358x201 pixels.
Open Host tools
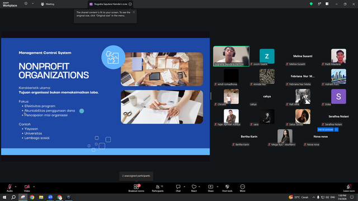pos(227,188)
